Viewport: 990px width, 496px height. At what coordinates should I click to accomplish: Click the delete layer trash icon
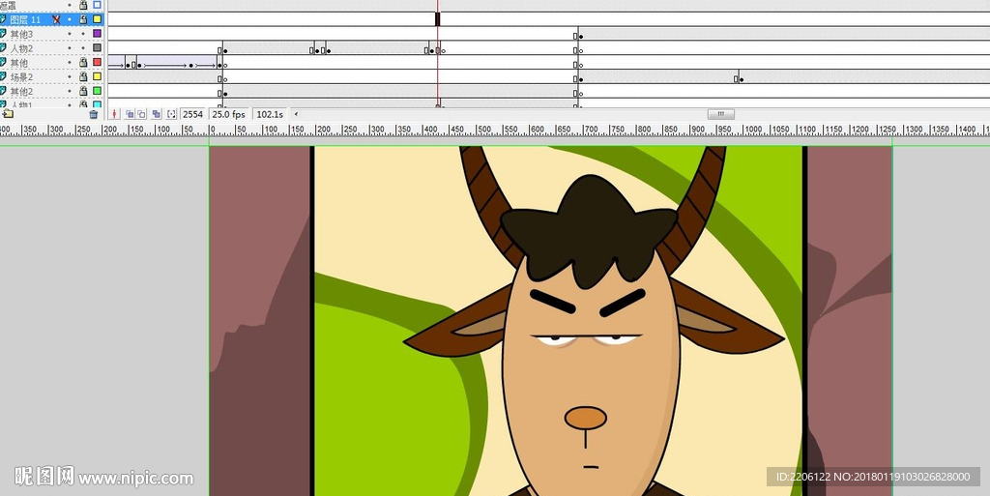94,114
